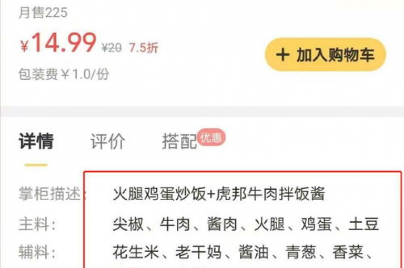Tap the 14.99 sale price
The height and width of the screenshot is (268, 404).
(64, 43)
